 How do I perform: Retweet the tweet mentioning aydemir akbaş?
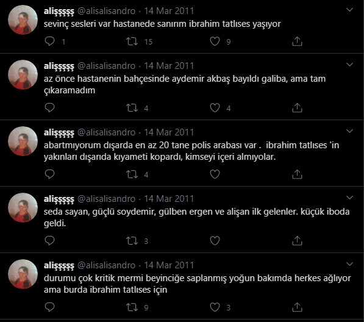click(132, 108)
